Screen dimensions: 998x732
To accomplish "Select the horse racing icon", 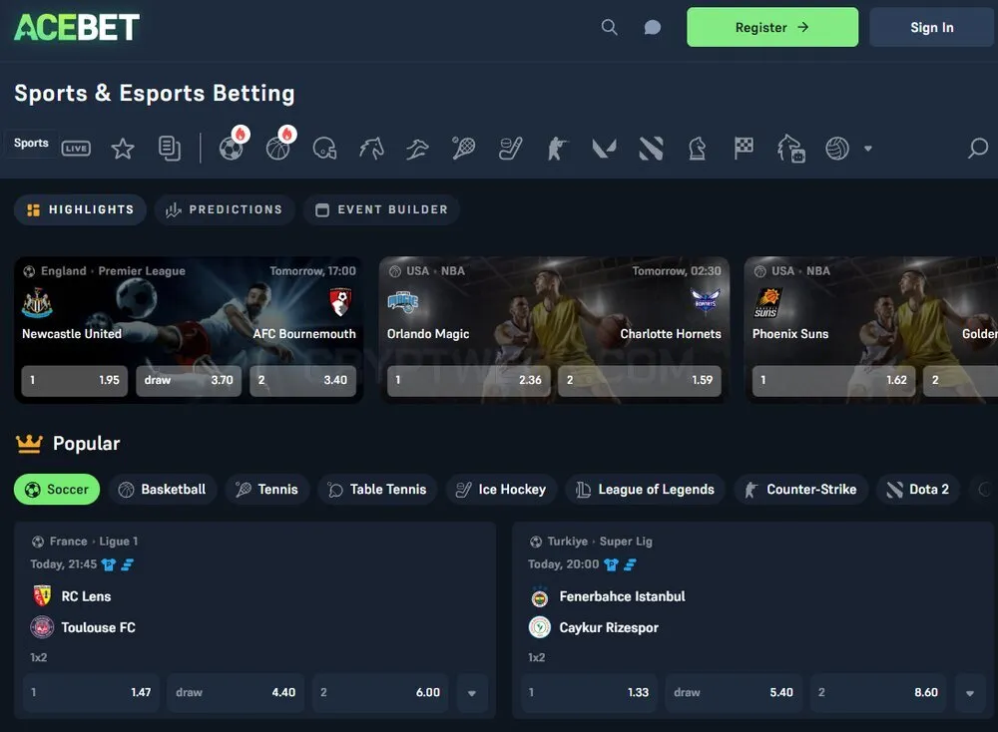I will [x=371, y=149].
